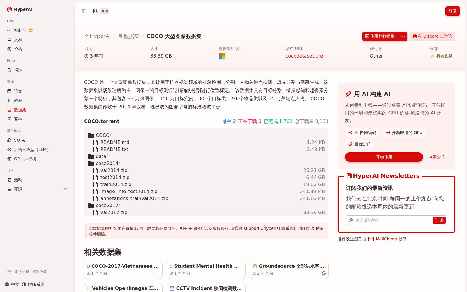Open 控制台 in the sidebar
467x292 pixels.
(x=20, y=30)
